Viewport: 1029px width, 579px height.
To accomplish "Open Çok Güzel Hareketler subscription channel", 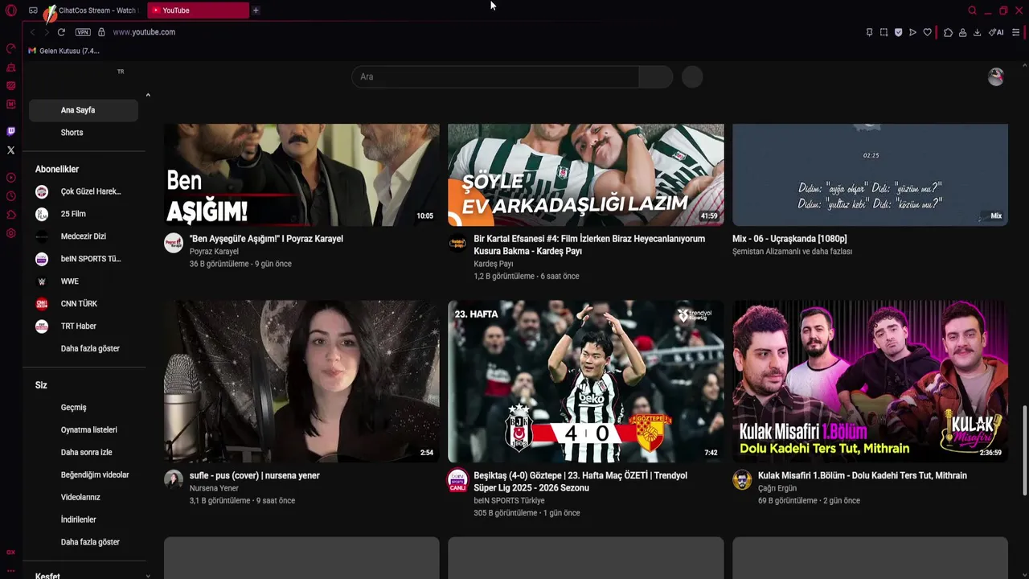I will pyautogui.click(x=84, y=191).
